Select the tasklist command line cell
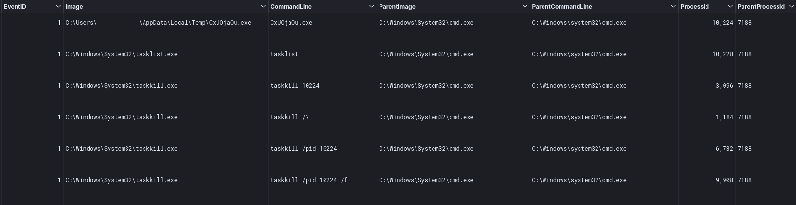This screenshot has width=796, height=205. [x=322, y=63]
